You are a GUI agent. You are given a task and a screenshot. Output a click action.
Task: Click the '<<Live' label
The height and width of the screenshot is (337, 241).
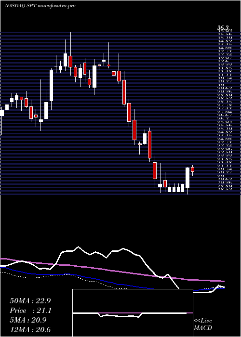pos(203,321)
